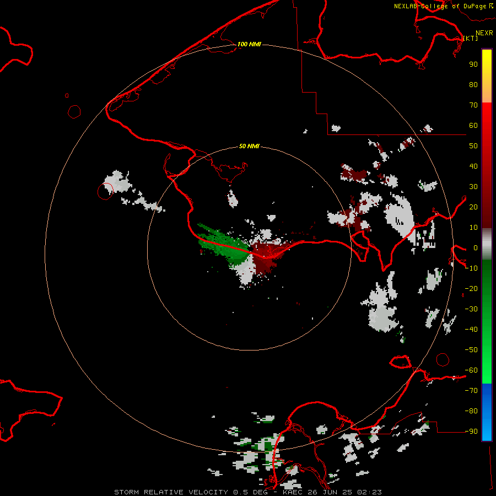This screenshot has width=496, height=496.
Task: Select the 60 tick label on scale
Action: point(473,125)
